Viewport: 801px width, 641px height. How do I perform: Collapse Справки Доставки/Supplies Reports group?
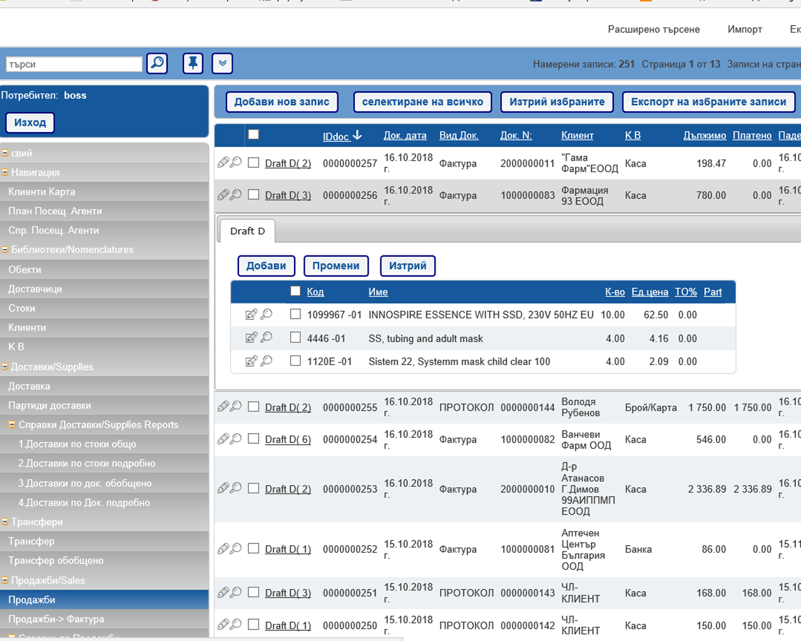(x=12, y=424)
